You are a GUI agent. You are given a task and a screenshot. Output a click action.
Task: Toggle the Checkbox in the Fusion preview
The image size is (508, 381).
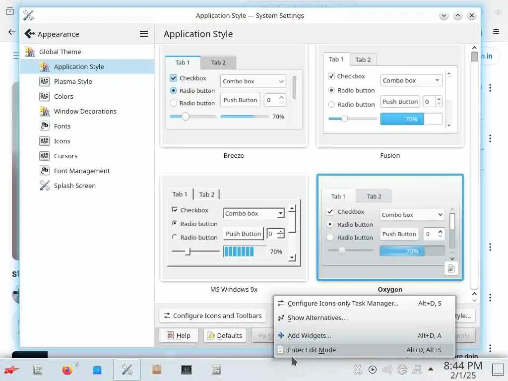click(331, 76)
